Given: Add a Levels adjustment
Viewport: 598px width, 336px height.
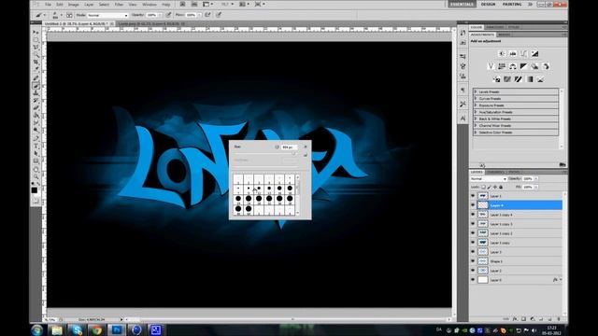Looking at the screenshot, I should [x=513, y=54].
